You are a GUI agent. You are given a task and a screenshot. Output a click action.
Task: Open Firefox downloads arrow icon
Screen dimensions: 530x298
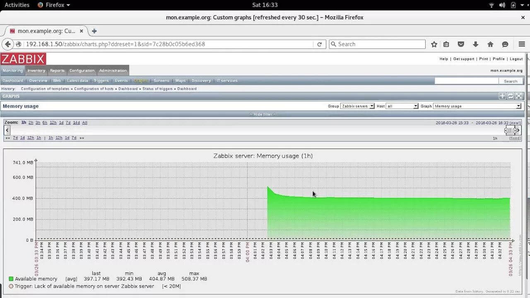click(x=475, y=44)
